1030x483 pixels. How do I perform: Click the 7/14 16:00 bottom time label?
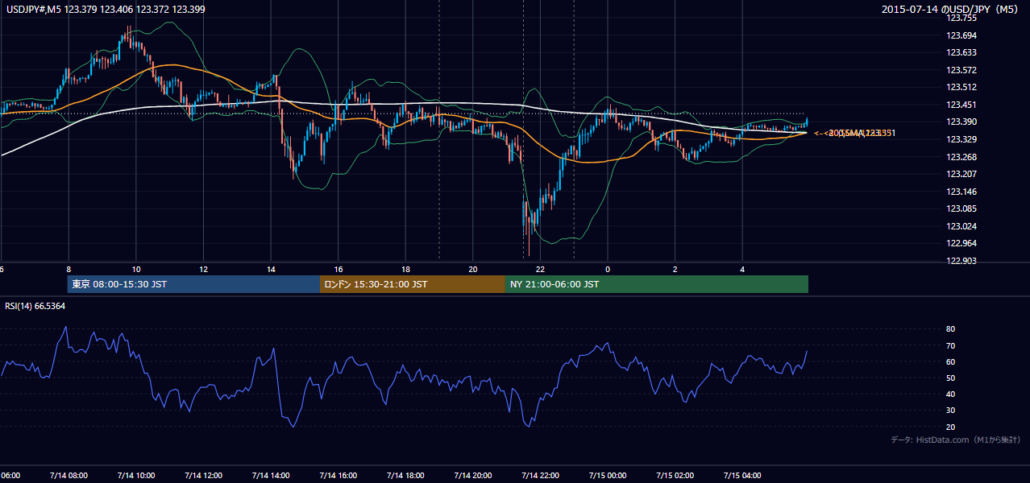338,475
